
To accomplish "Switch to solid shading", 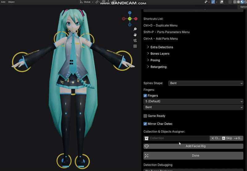I will (238, 2).
